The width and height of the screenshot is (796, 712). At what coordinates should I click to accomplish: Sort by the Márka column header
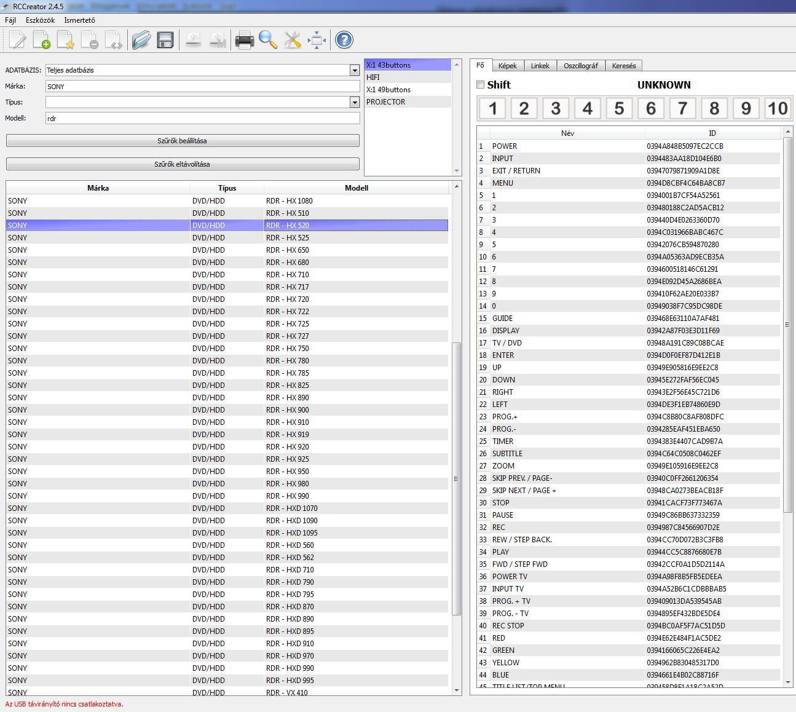click(x=98, y=188)
